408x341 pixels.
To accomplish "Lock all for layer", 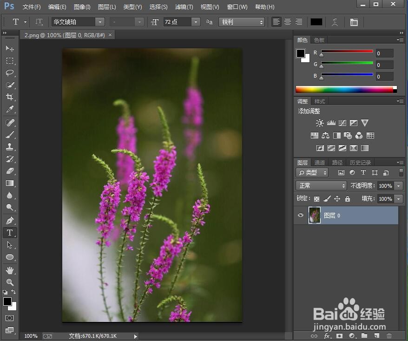I will pyautogui.click(x=348, y=199).
